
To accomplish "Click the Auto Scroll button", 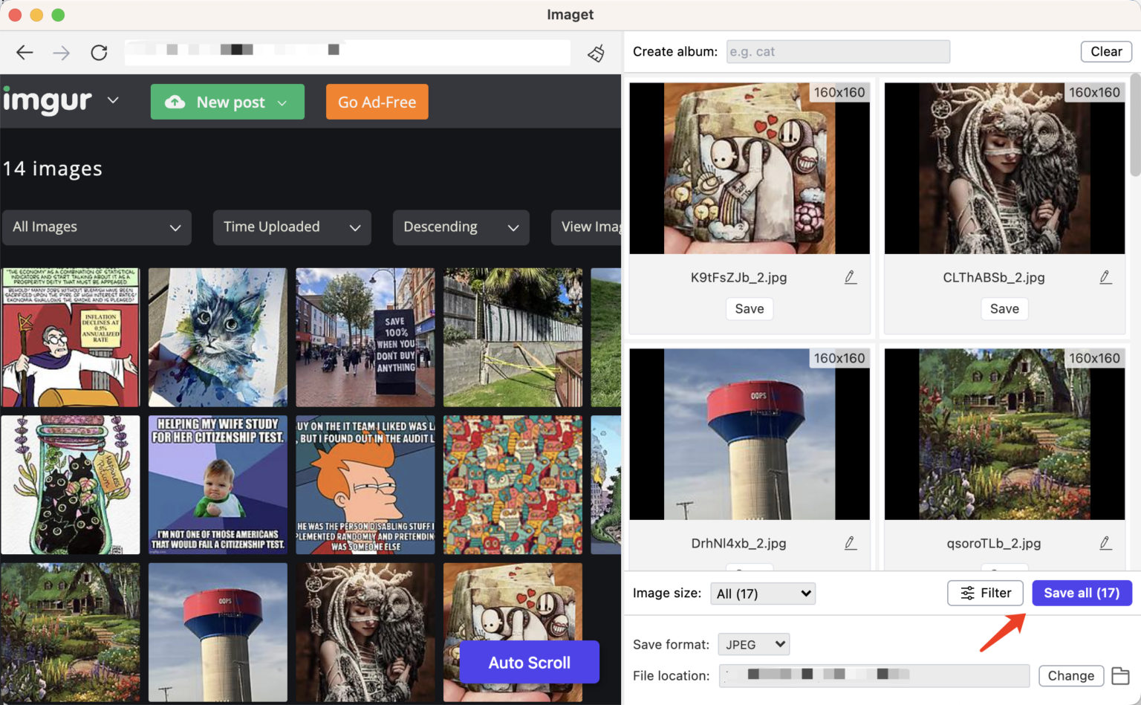I will coord(529,662).
